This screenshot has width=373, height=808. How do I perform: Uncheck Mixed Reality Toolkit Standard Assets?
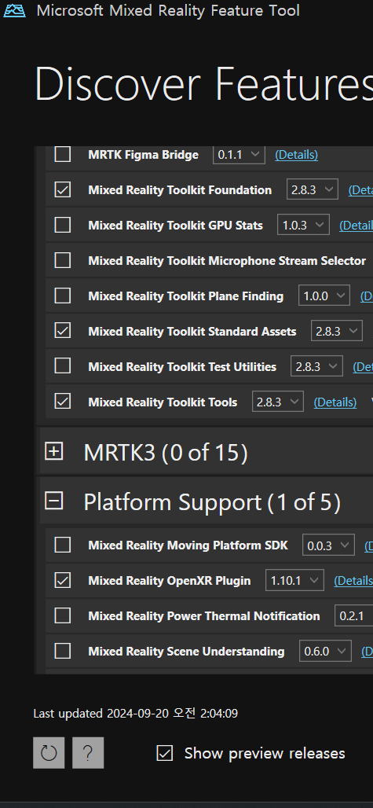tap(63, 331)
